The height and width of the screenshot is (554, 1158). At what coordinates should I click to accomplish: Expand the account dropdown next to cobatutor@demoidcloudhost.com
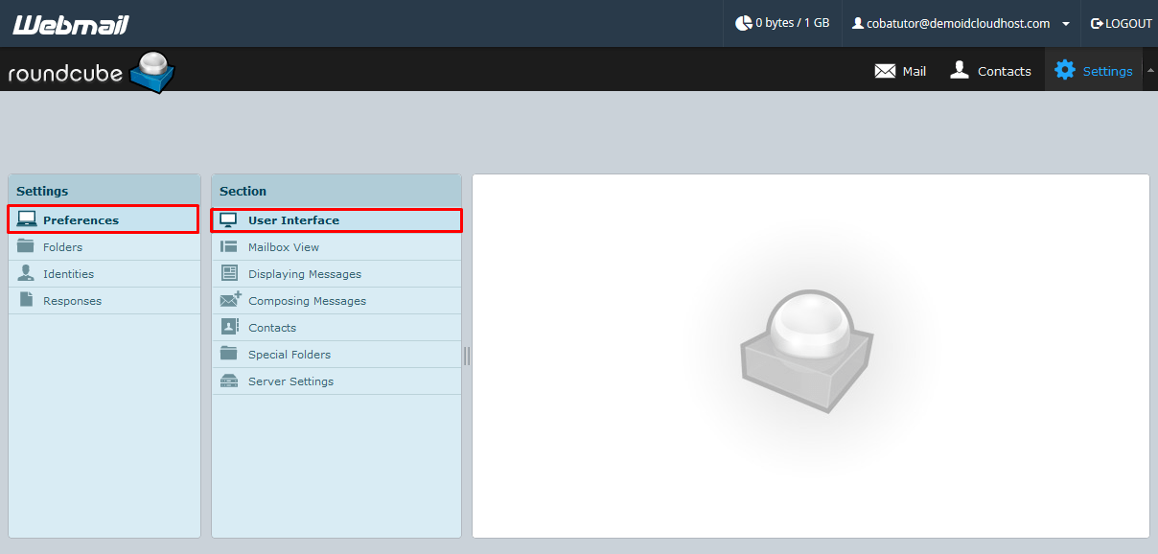pyautogui.click(x=1064, y=23)
